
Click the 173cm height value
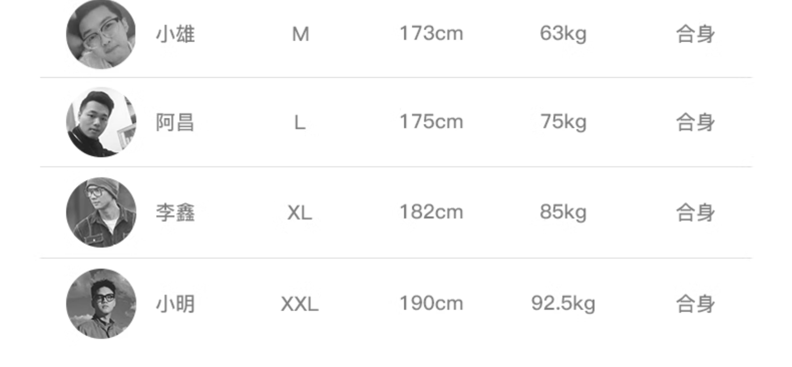(431, 33)
